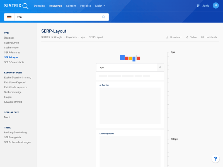Viewport: 223px width, 167px height.
Task: Click the search magnifier in the top search bar
Action: click(x=104, y=17)
